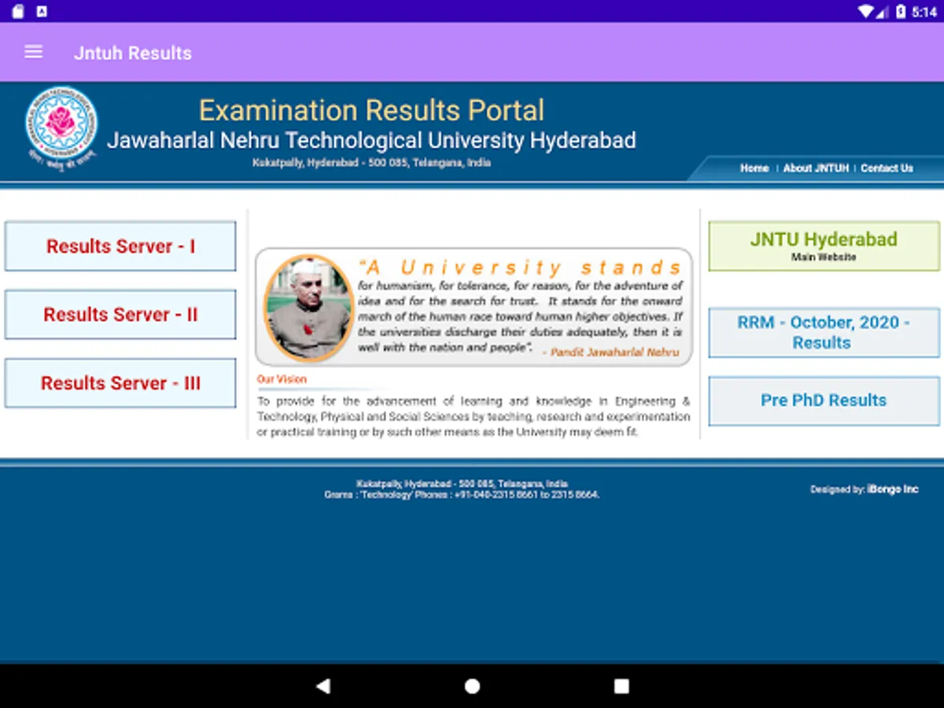Click the header address 'Kukatpally, Hyderabad - 500 085'

(371, 163)
